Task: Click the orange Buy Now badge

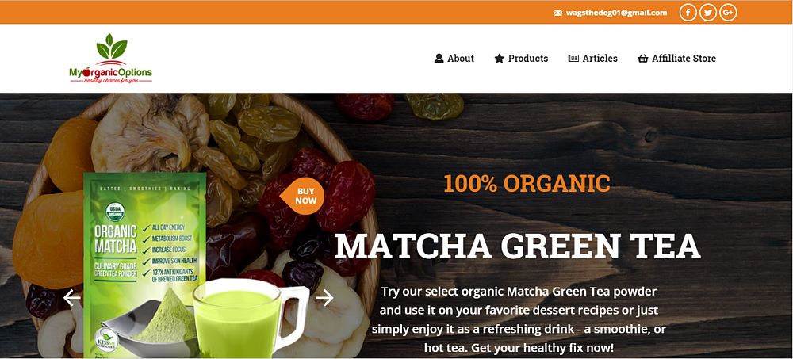Action: [x=302, y=196]
